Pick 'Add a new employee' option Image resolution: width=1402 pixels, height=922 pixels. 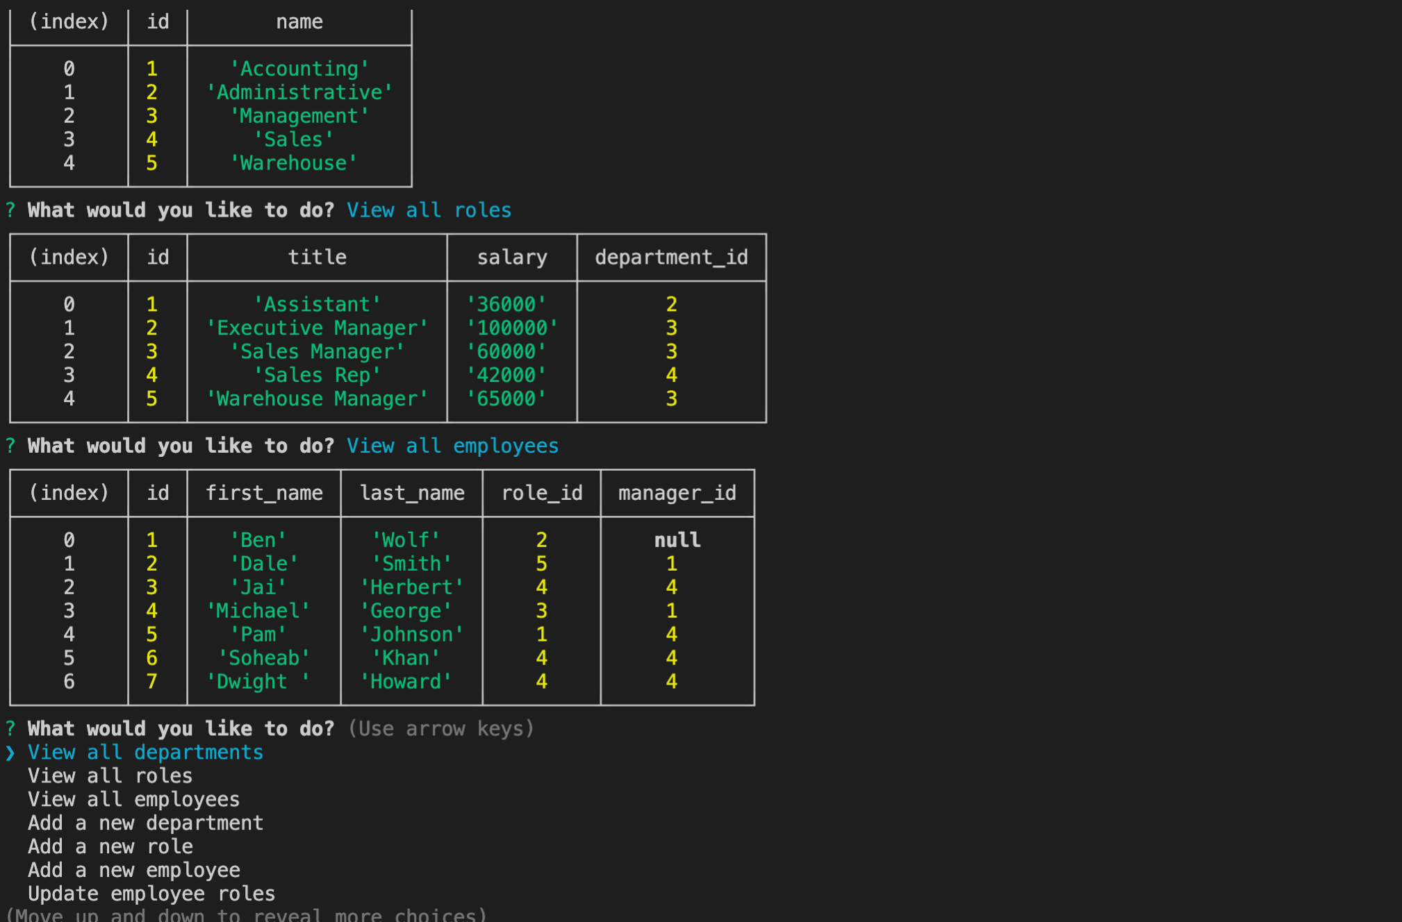(x=133, y=871)
